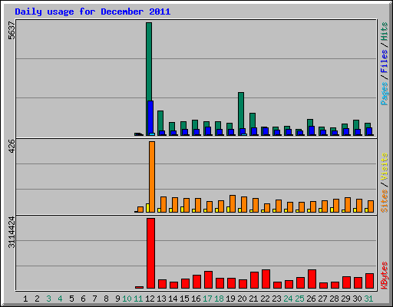Click the blue 'Files' legend label
The width and height of the screenshot is (393, 307).
click(x=385, y=61)
